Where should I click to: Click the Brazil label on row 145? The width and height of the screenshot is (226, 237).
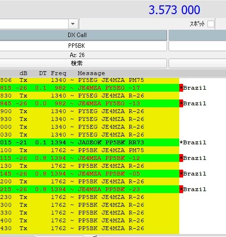(x=195, y=174)
